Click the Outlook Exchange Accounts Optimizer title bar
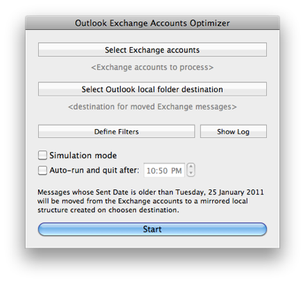 click(x=152, y=23)
